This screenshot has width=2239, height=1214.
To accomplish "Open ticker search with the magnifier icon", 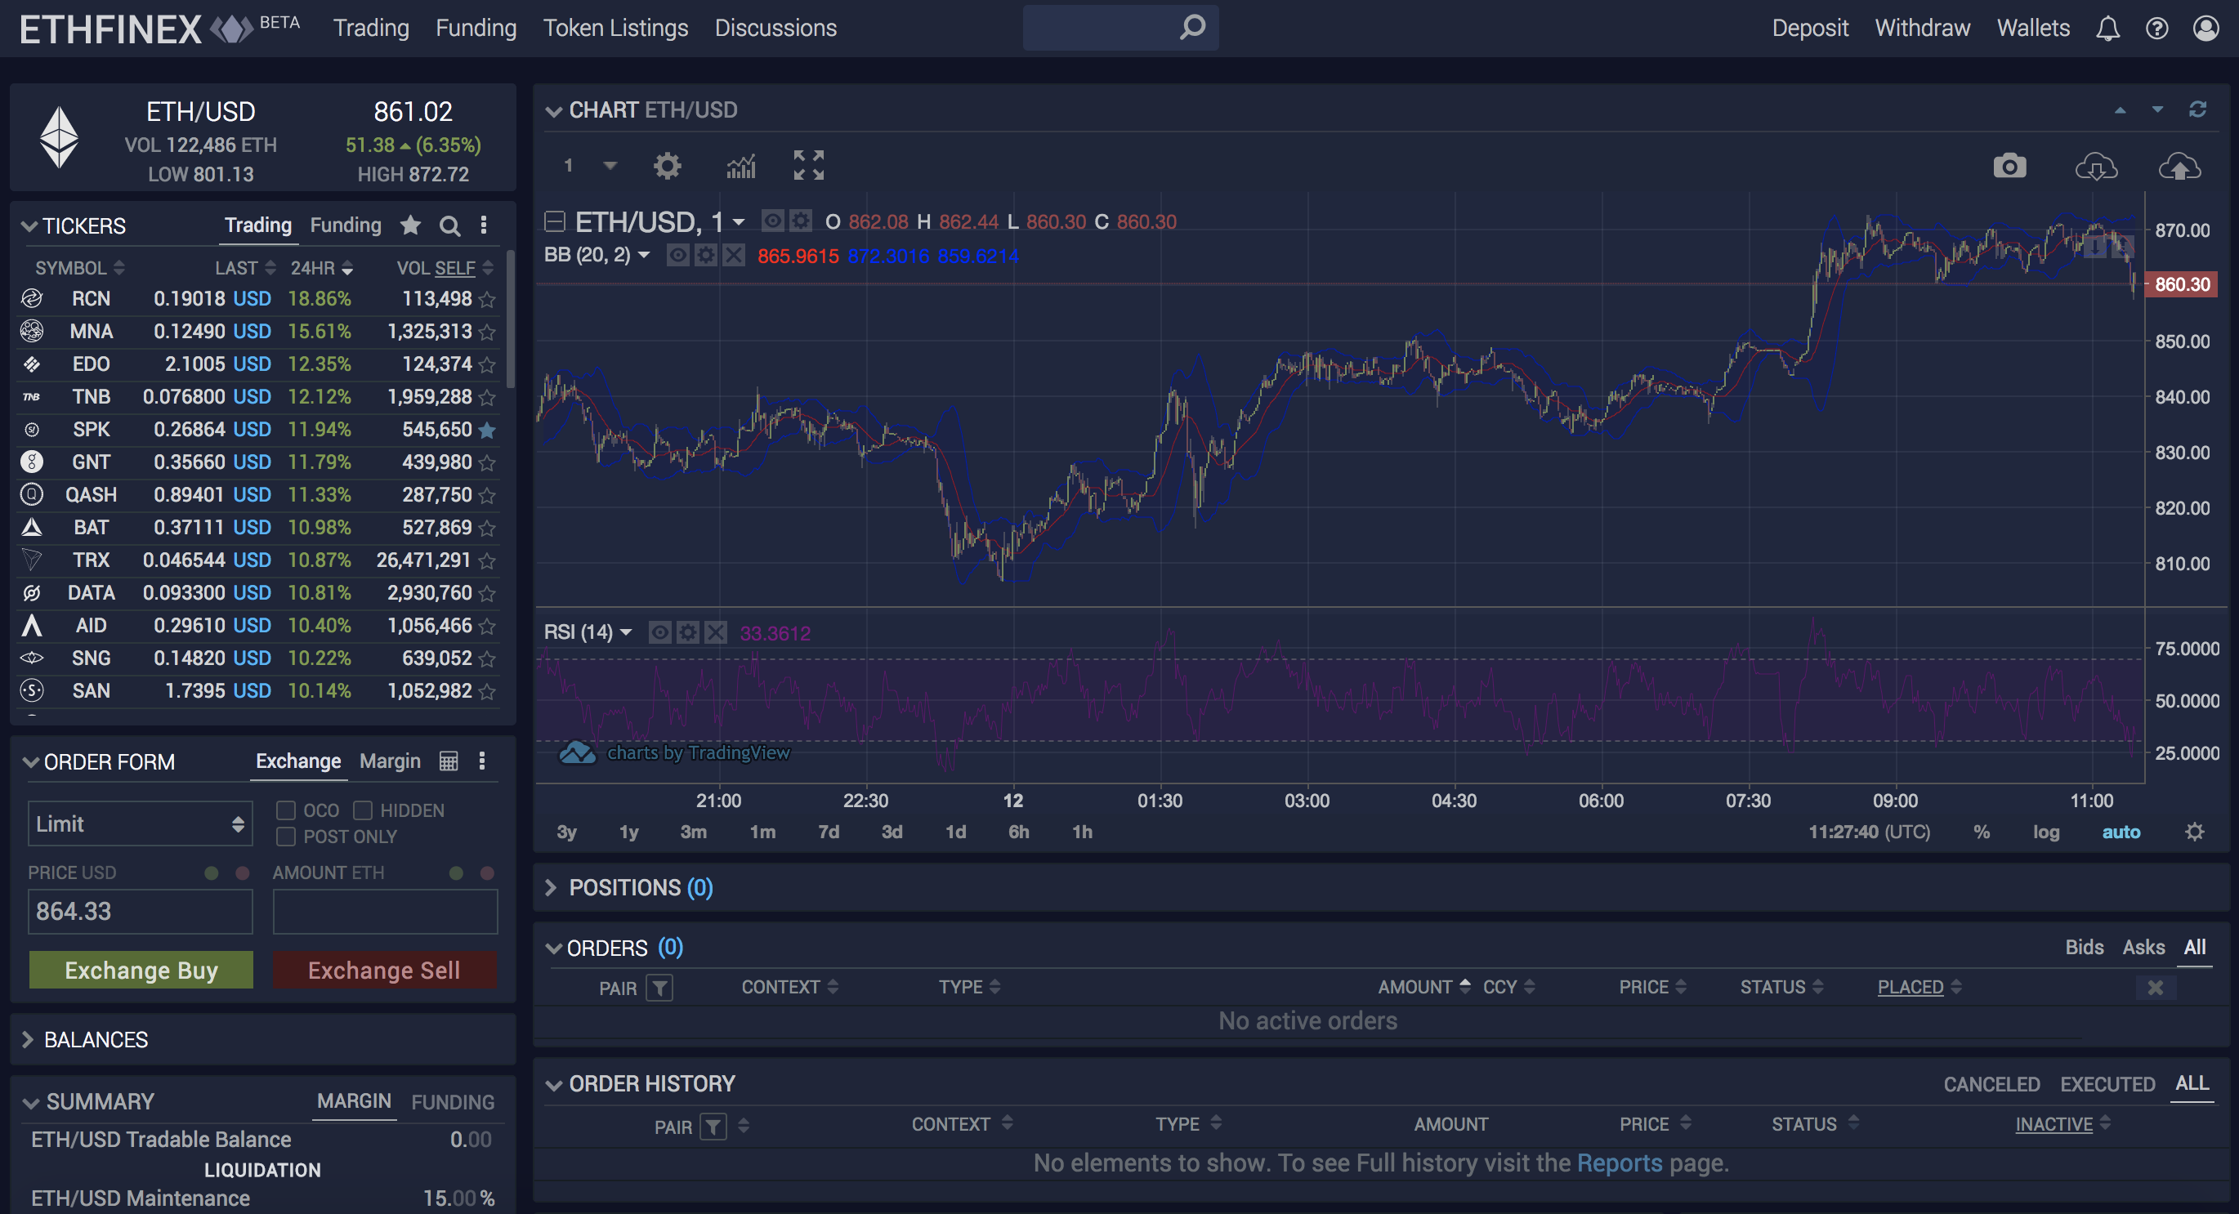I will click(450, 226).
